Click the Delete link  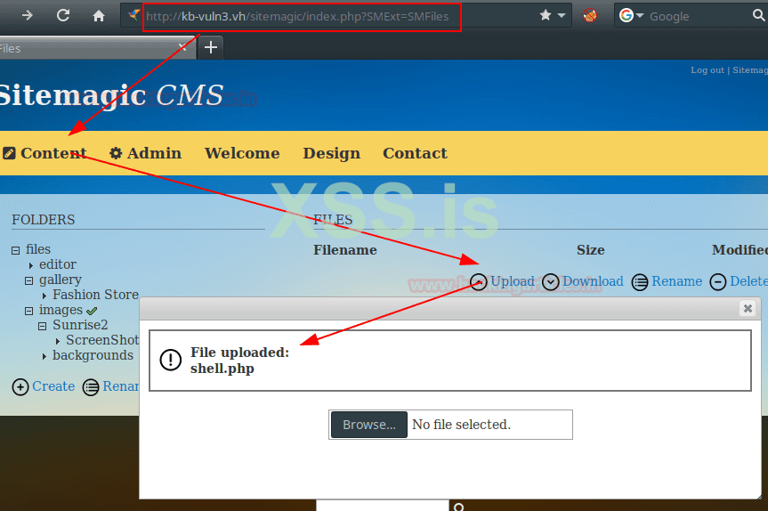coord(748,281)
